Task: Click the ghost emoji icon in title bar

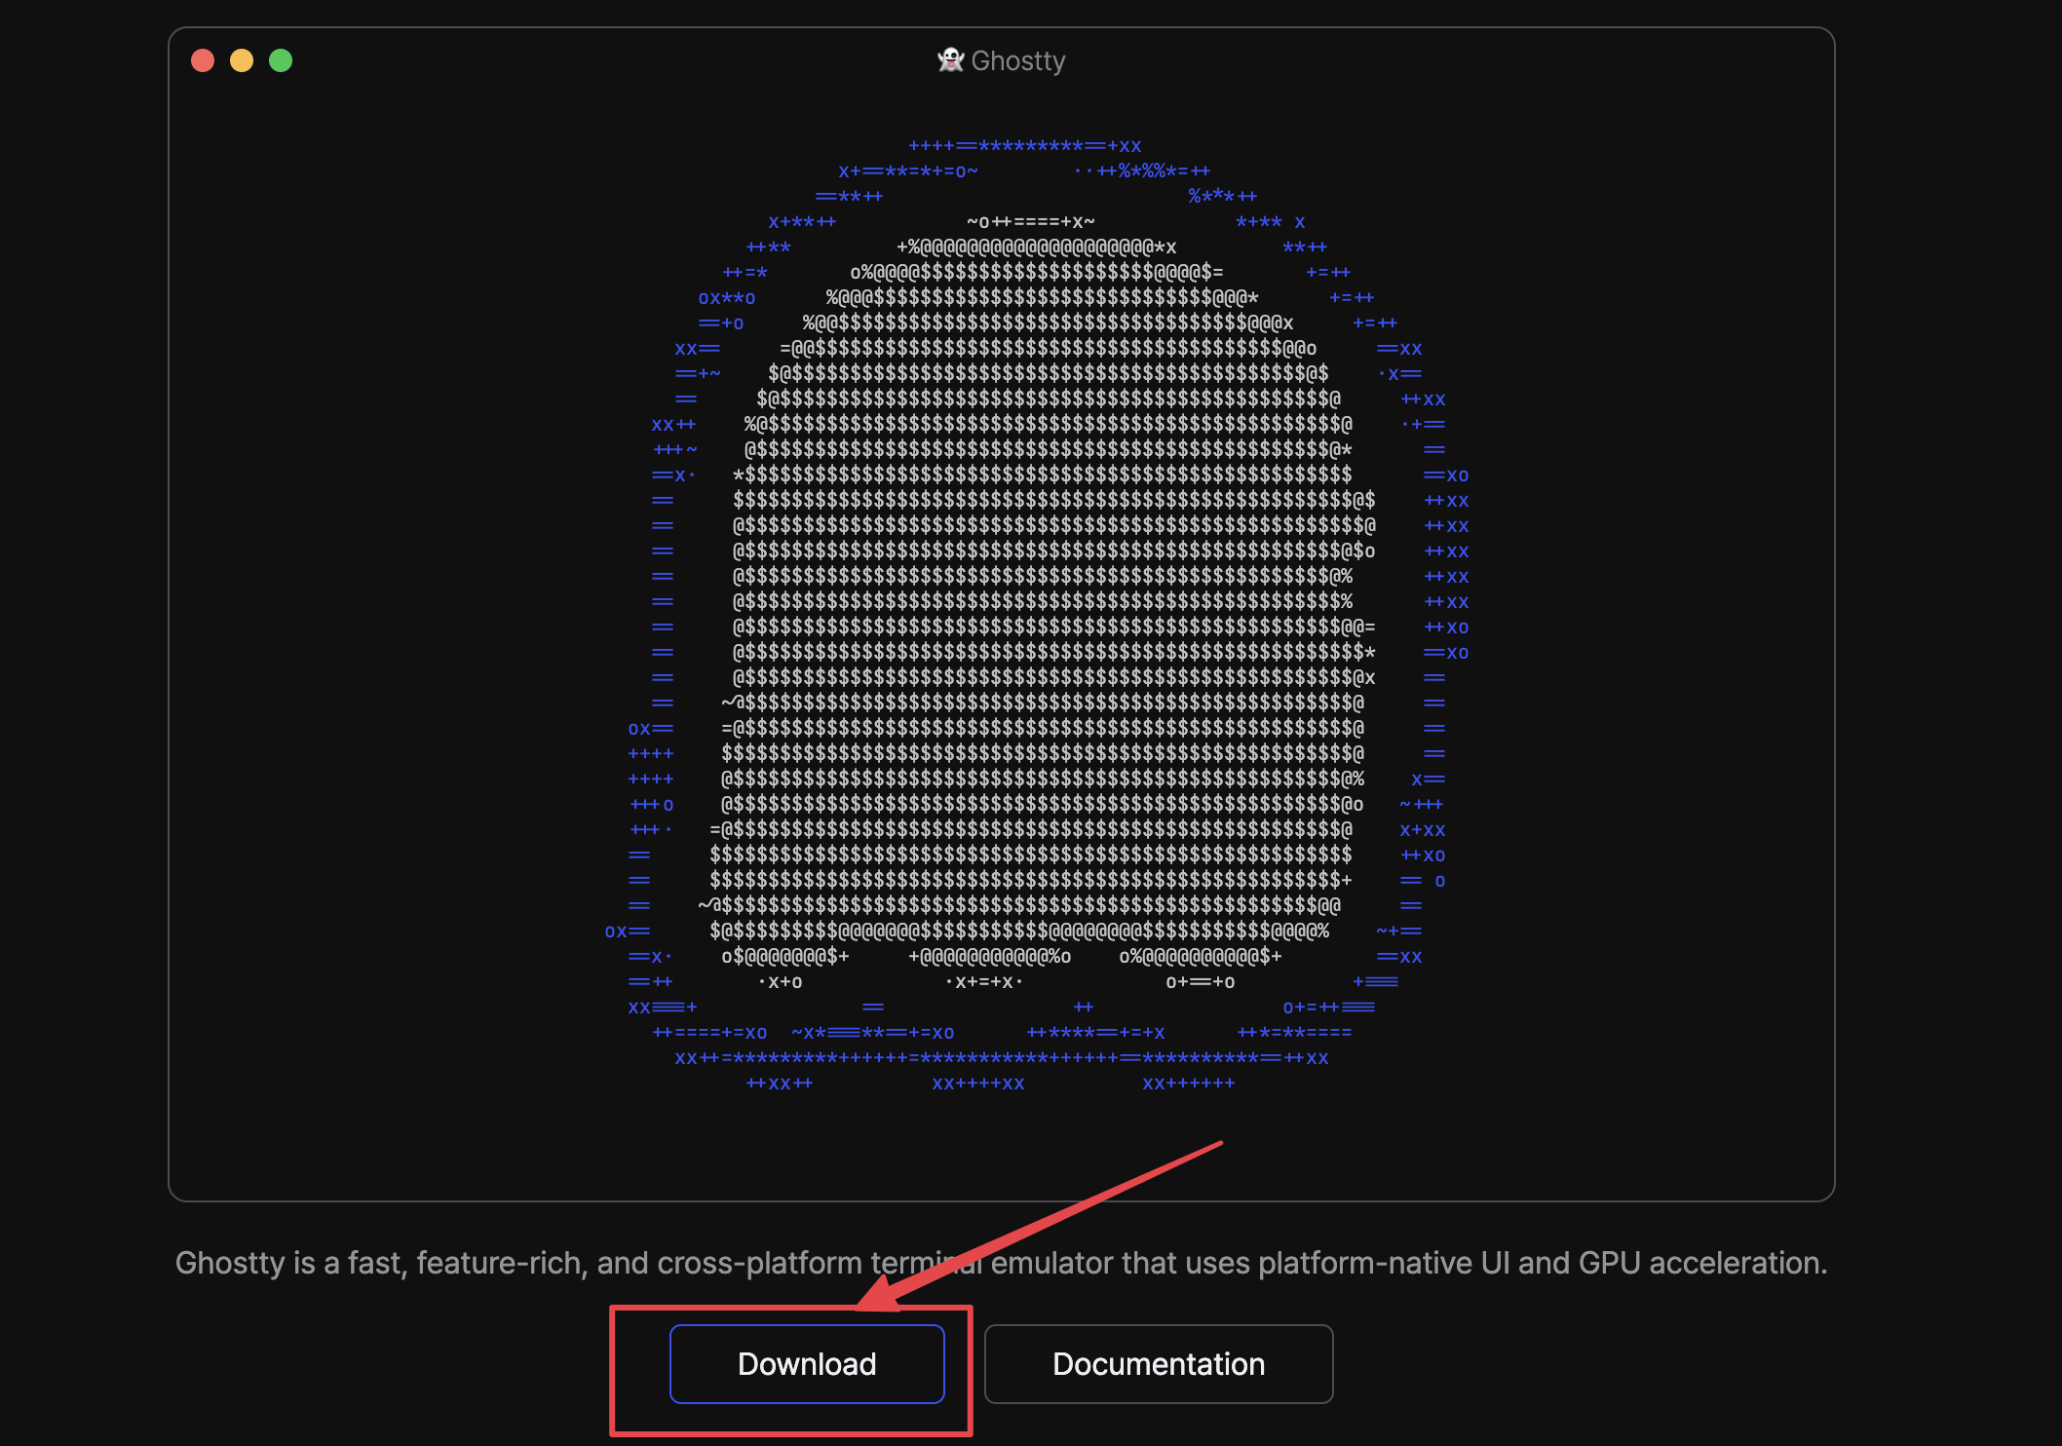Action: (950, 60)
